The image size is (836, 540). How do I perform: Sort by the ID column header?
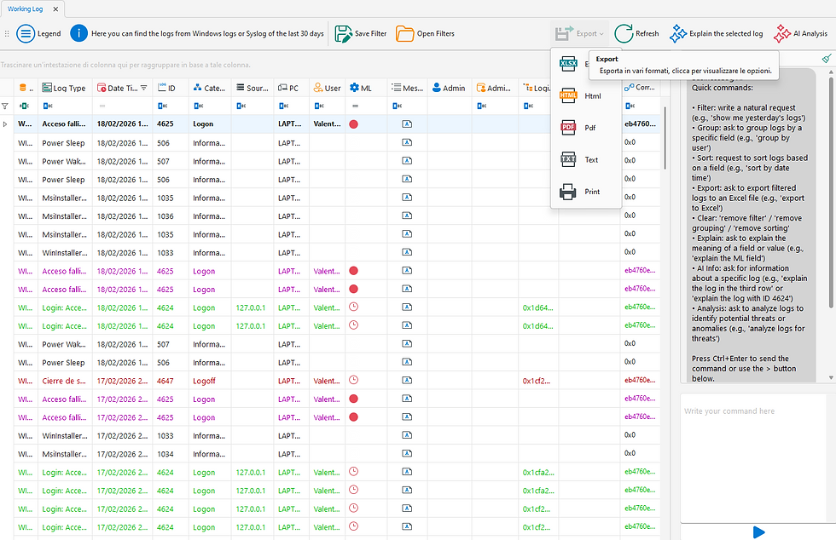click(x=170, y=88)
